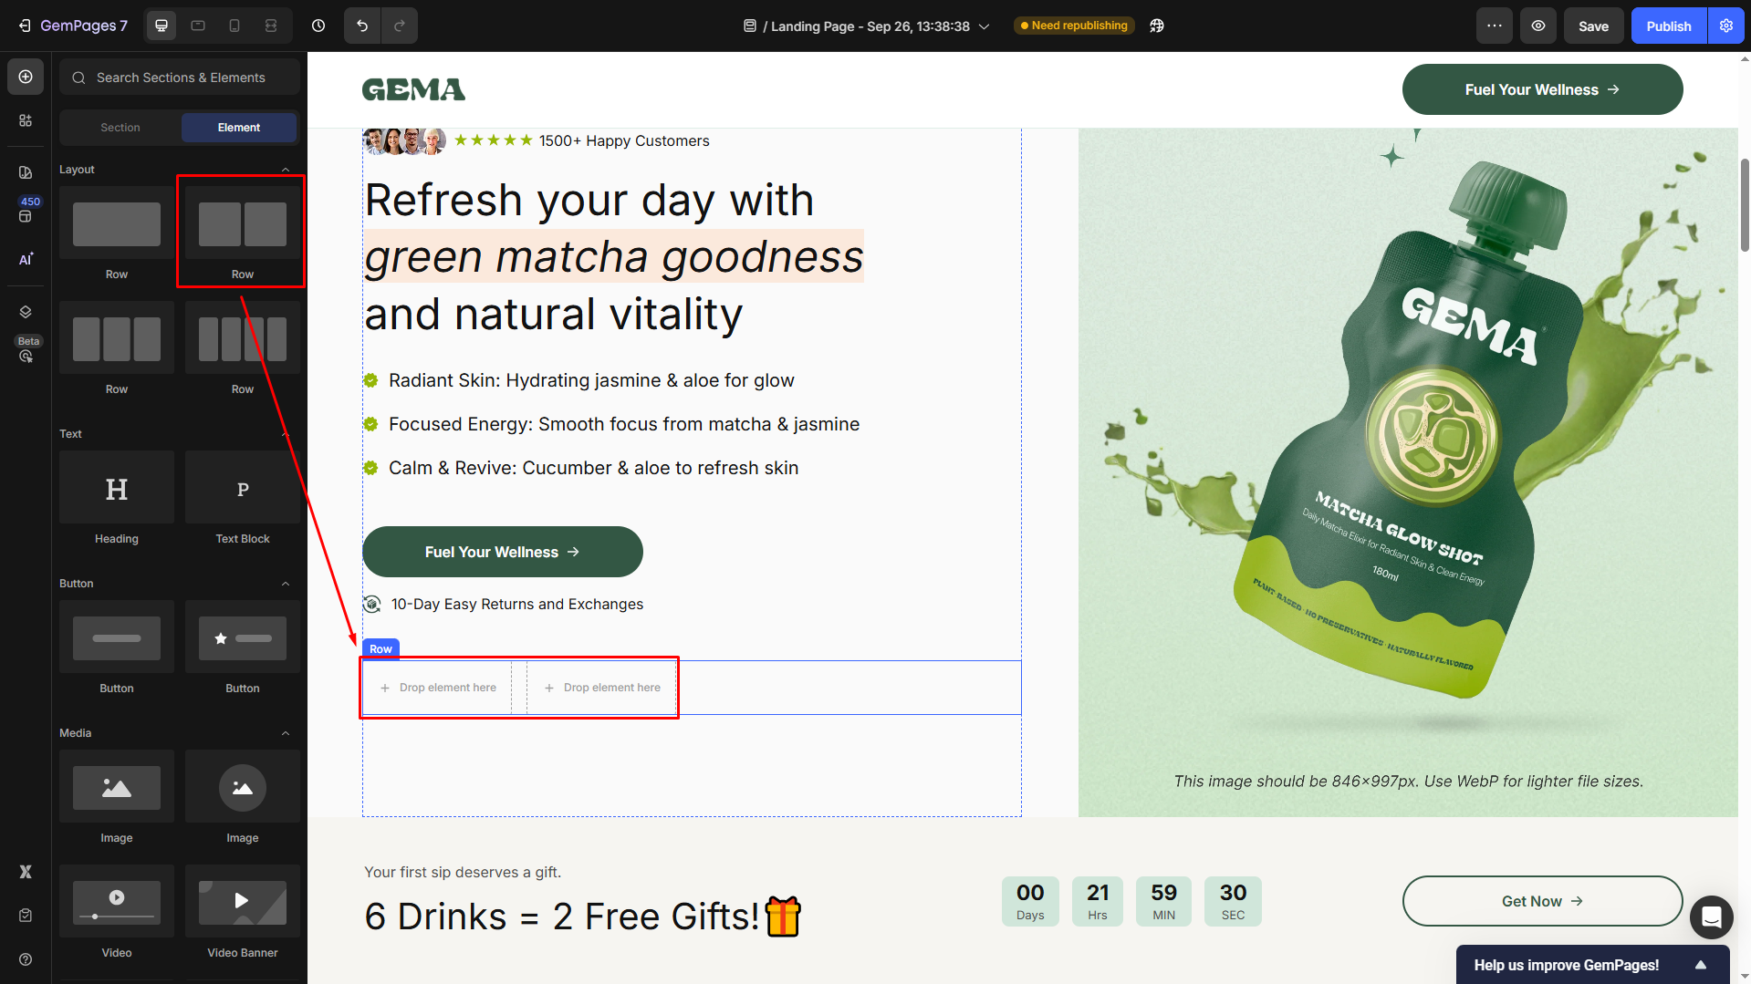1751x984 pixels.
Task: Open the layers panel icon in sidebar
Action: coord(26,312)
